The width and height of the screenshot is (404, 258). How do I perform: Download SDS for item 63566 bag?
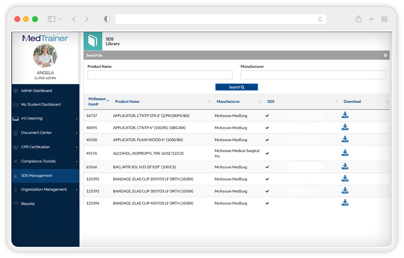coord(345,167)
